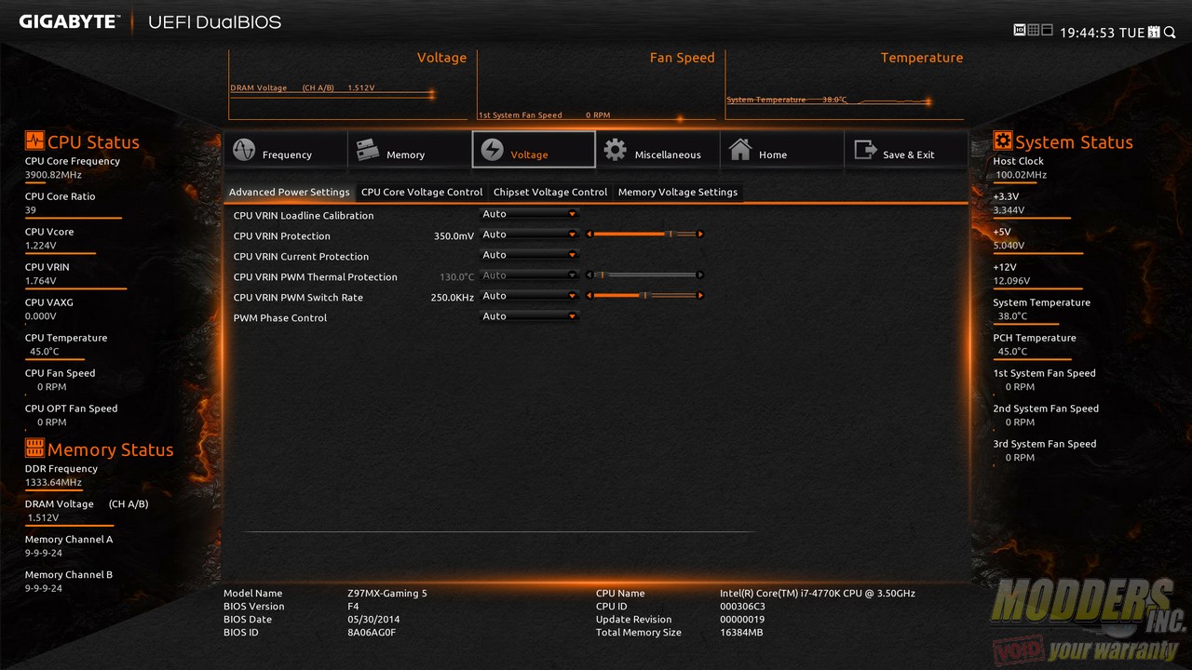This screenshot has height=670, width=1192.
Task: Click the HD mode icon
Action: pos(1019,31)
